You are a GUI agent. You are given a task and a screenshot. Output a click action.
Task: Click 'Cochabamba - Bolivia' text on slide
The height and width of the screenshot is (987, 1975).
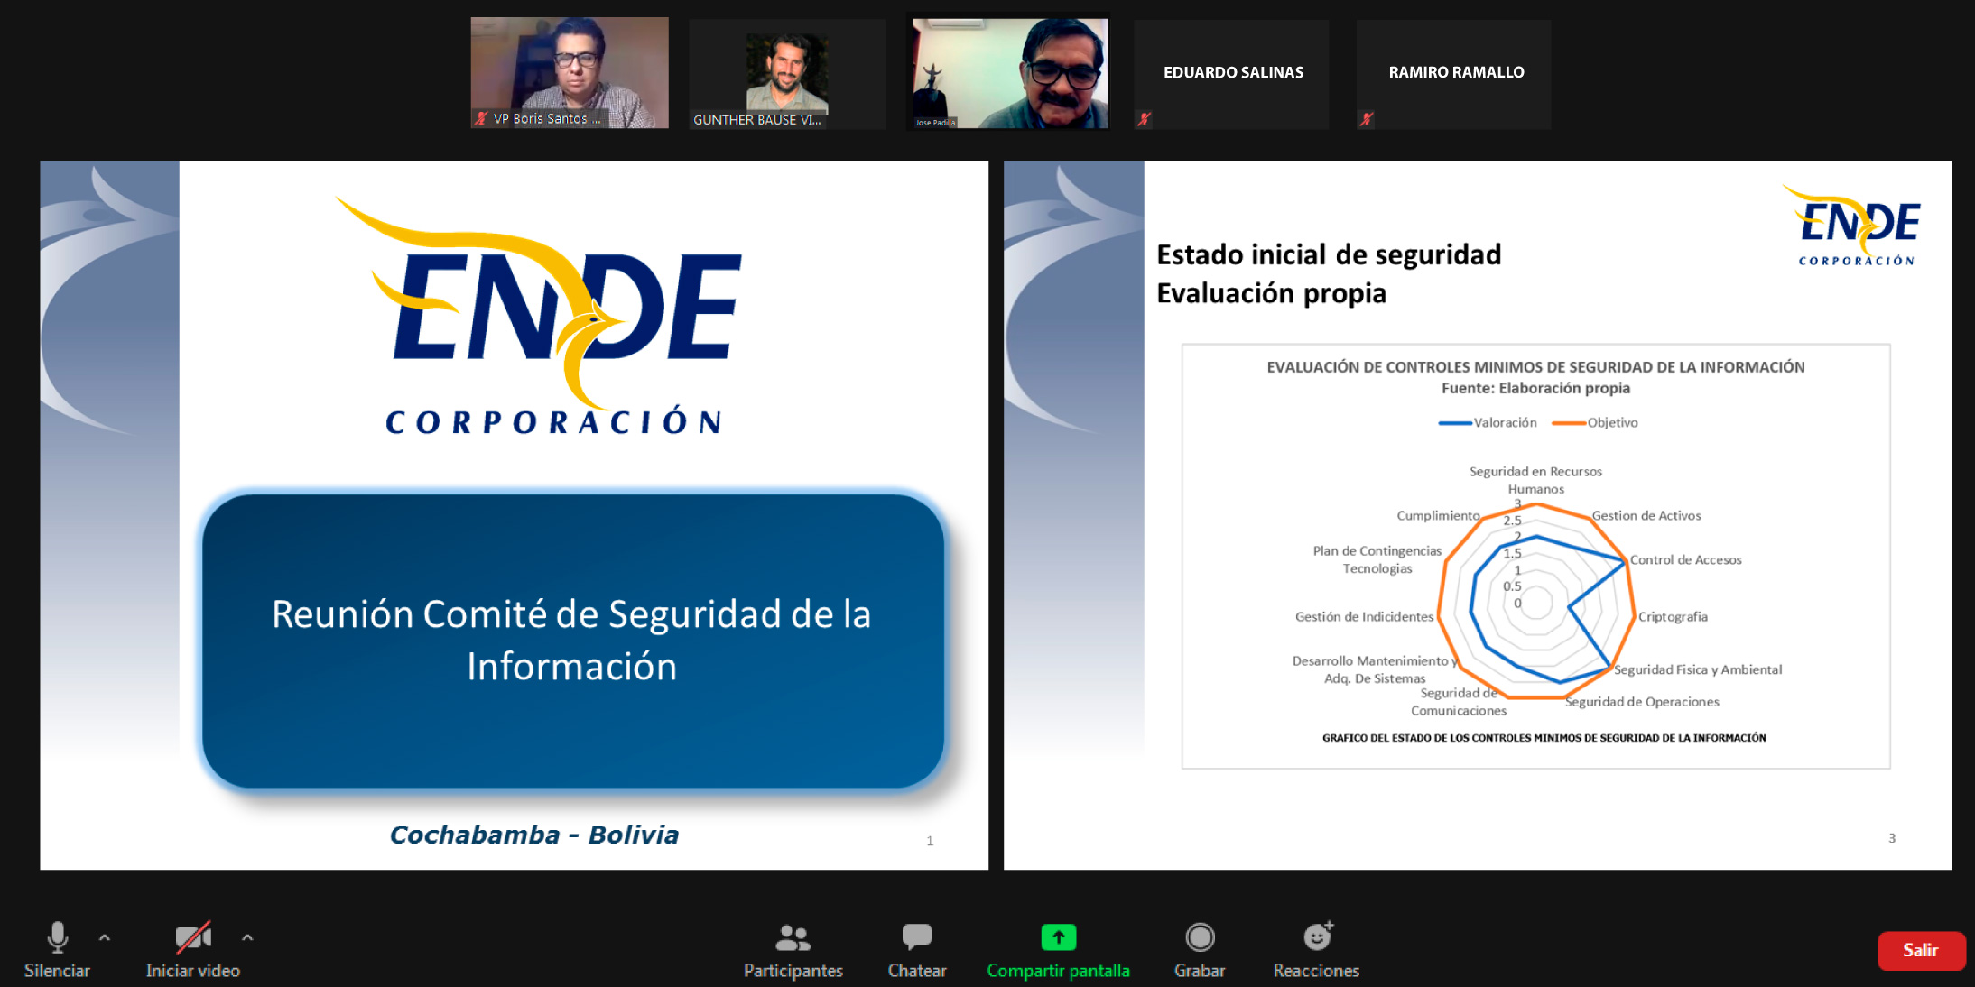pos(533,835)
